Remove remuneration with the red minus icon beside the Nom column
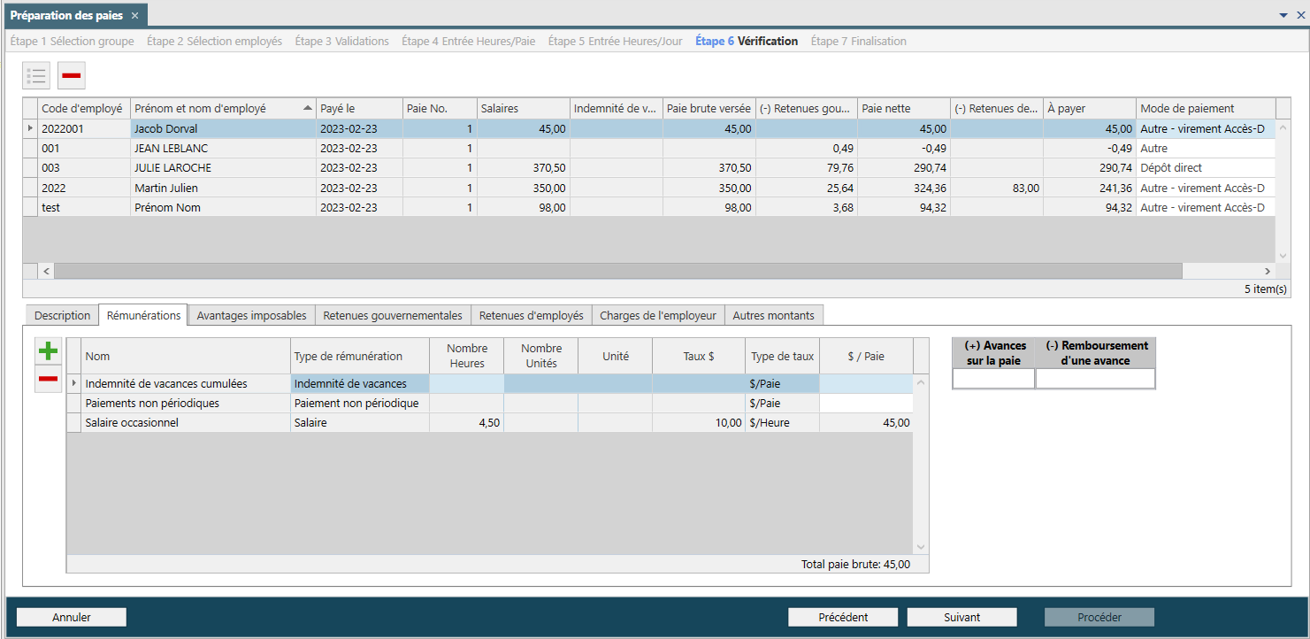This screenshot has height=639, width=1310. click(x=49, y=380)
